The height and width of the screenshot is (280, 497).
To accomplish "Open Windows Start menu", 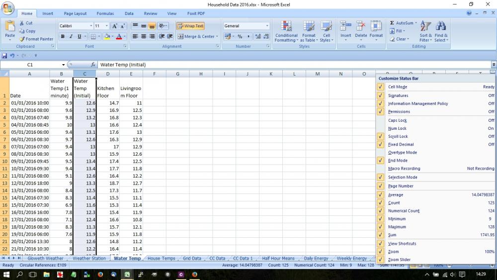I will (x=6, y=275).
